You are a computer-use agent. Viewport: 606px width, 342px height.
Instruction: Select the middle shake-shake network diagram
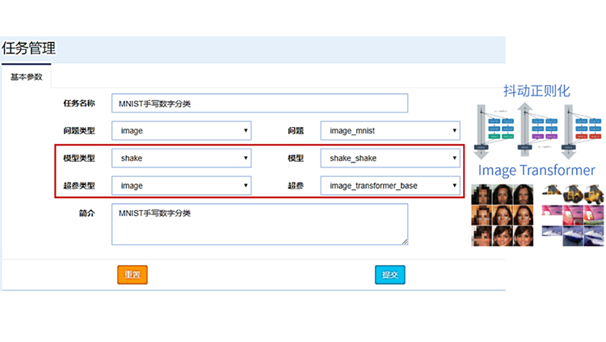tap(537, 128)
